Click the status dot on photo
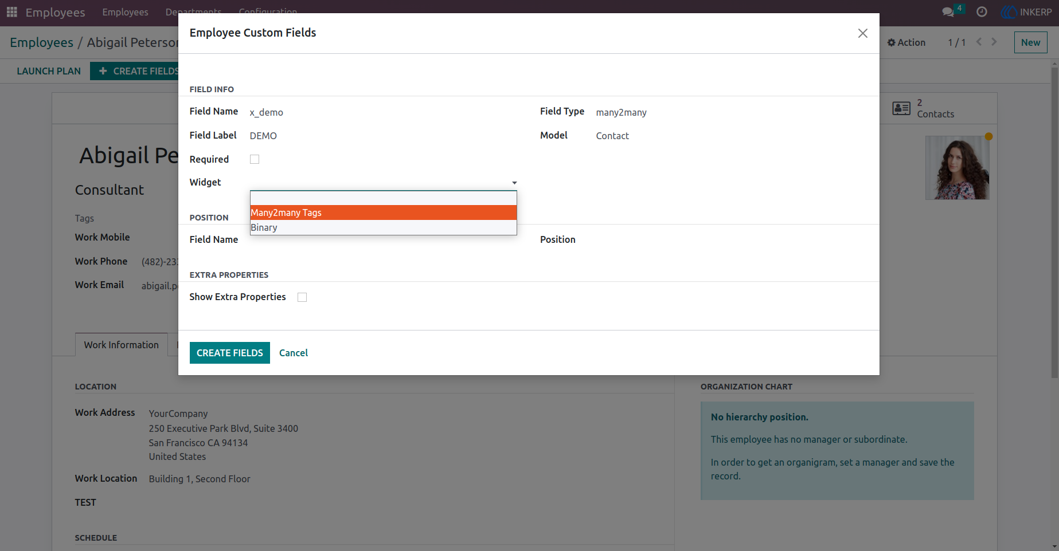This screenshot has width=1059, height=551. pyautogui.click(x=988, y=136)
